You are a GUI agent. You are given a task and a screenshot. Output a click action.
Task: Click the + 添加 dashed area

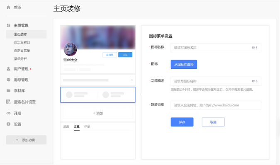[x=98, y=113]
